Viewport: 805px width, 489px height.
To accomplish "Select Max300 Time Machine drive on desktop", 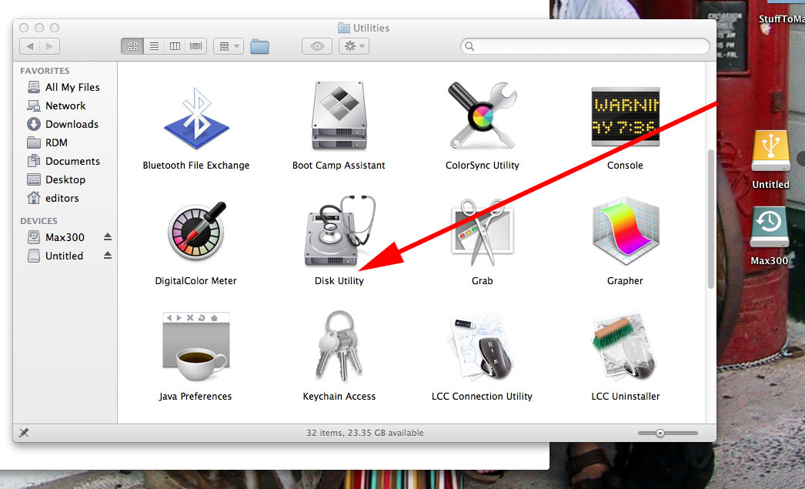I will click(x=769, y=227).
